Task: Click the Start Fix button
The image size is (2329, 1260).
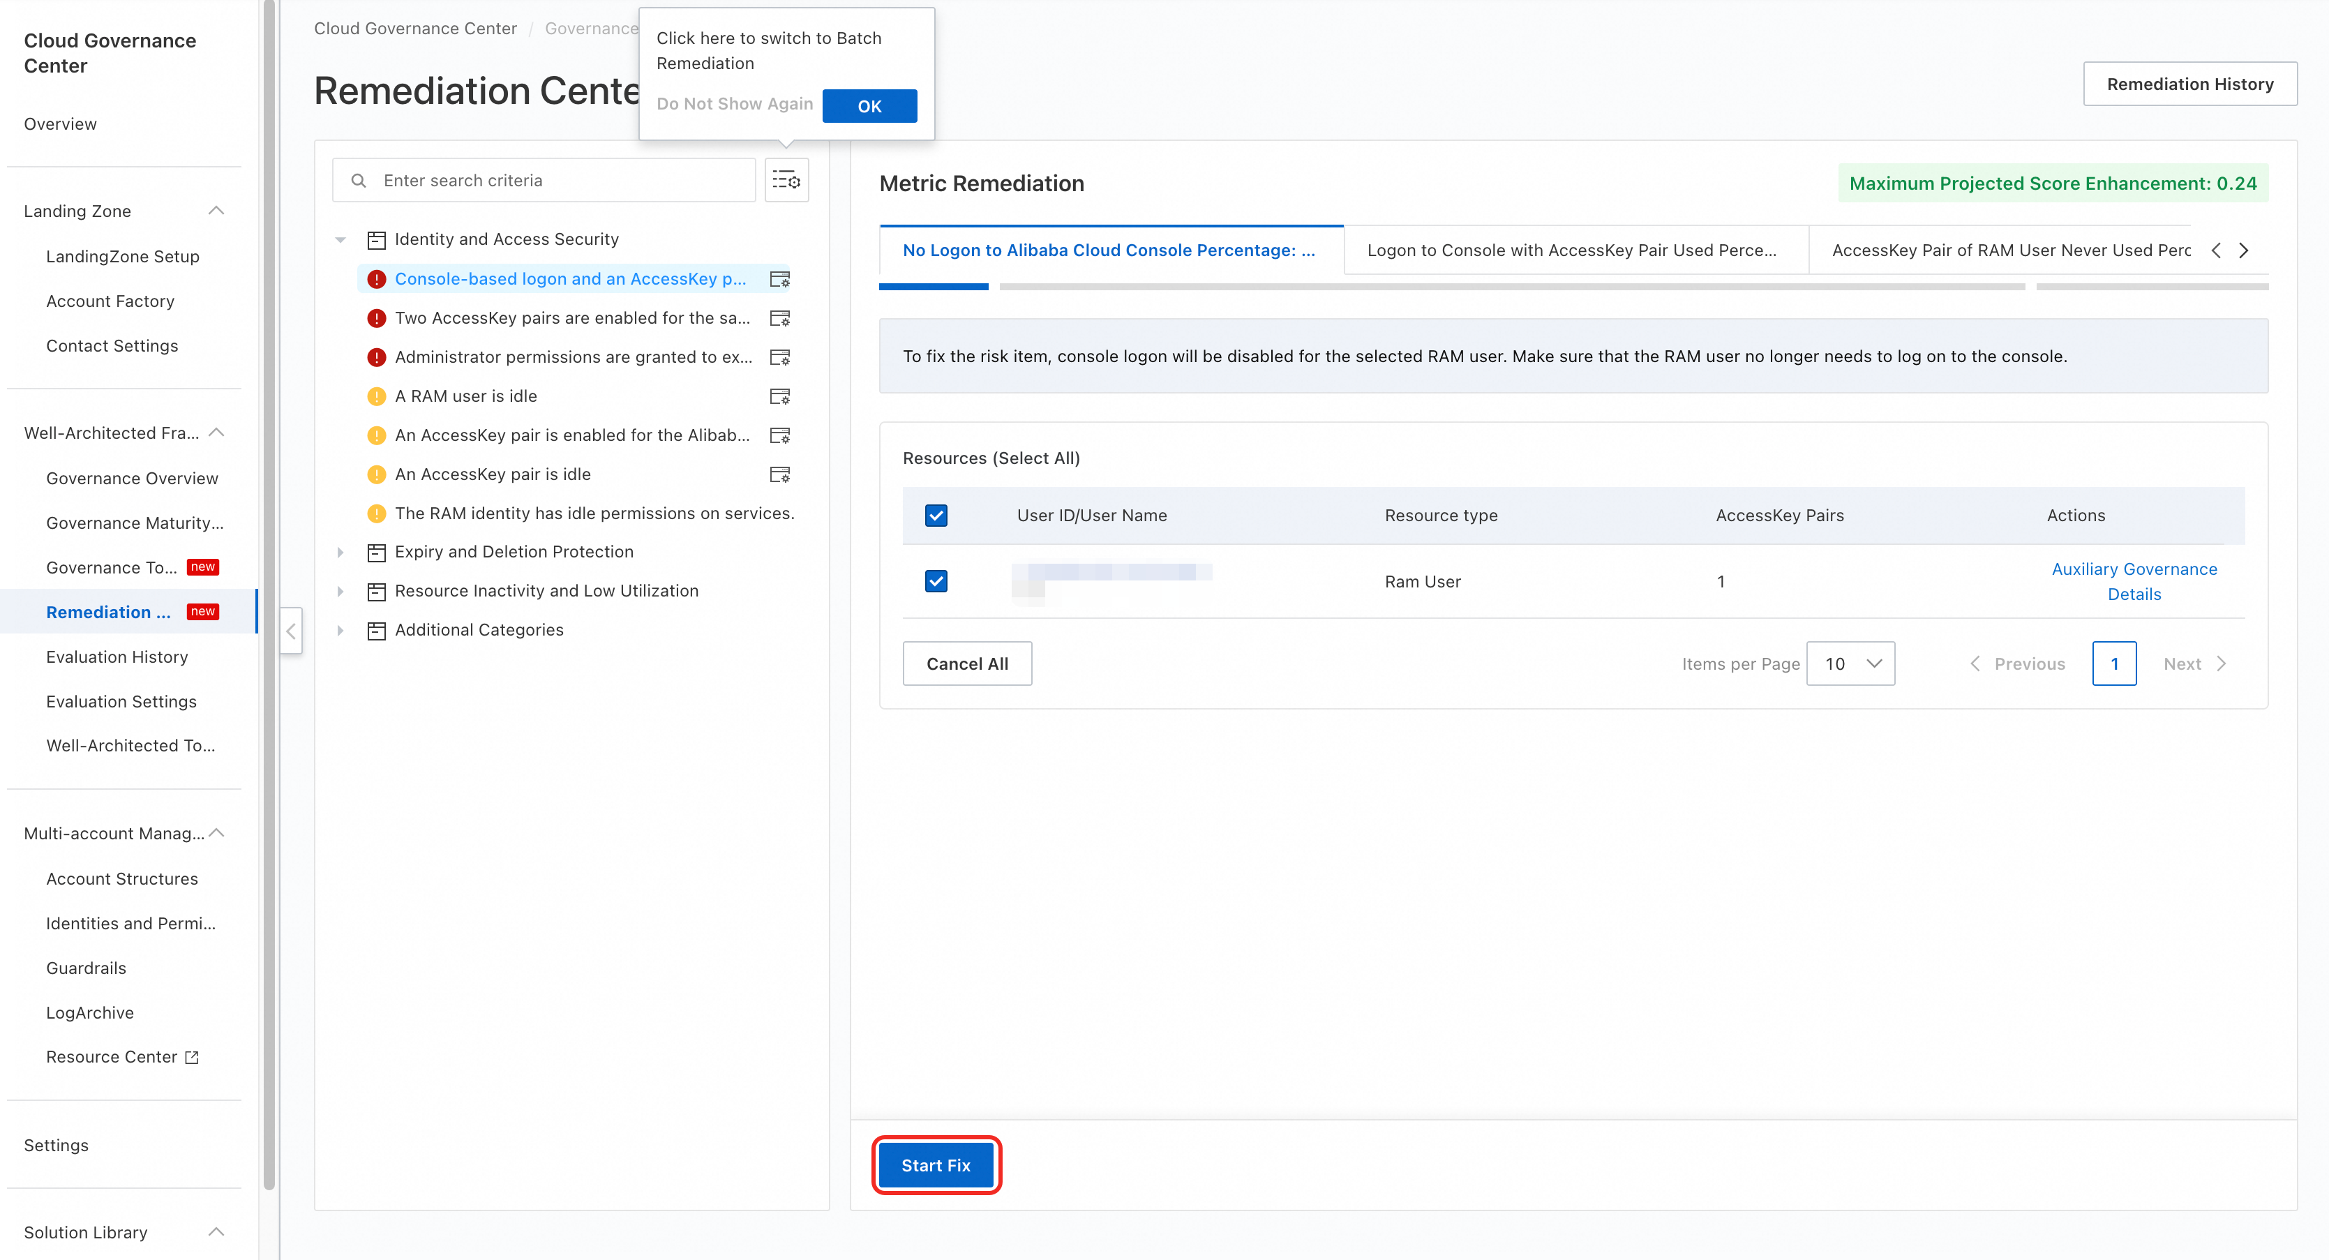Action: click(936, 1165)
